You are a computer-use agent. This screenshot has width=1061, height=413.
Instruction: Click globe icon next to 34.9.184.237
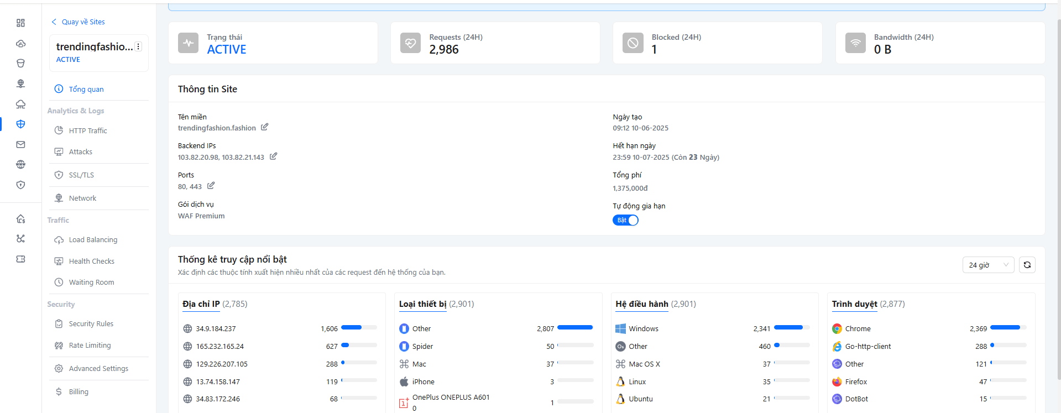187,328
